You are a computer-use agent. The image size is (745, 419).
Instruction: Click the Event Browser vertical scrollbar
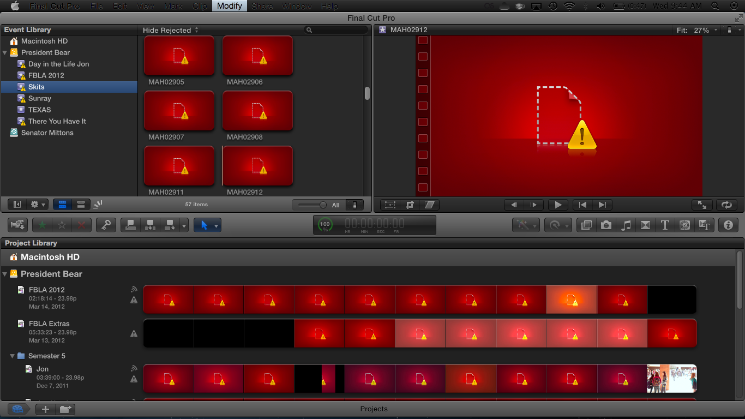point(367,93)
